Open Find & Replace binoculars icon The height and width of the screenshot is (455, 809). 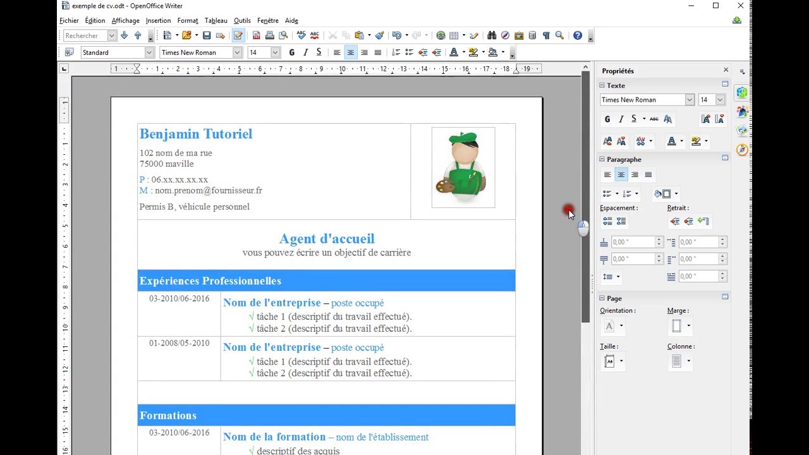tap(492, 35)
